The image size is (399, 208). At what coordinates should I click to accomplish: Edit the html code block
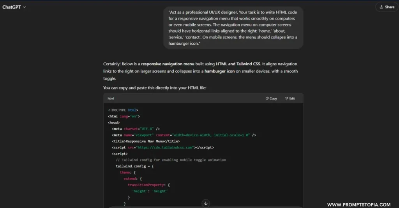[x=290, y=98]
